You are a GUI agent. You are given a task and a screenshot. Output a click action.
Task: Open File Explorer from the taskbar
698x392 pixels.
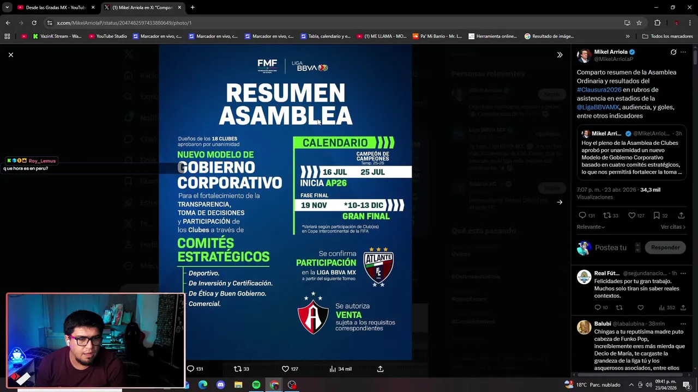point(238,385)
